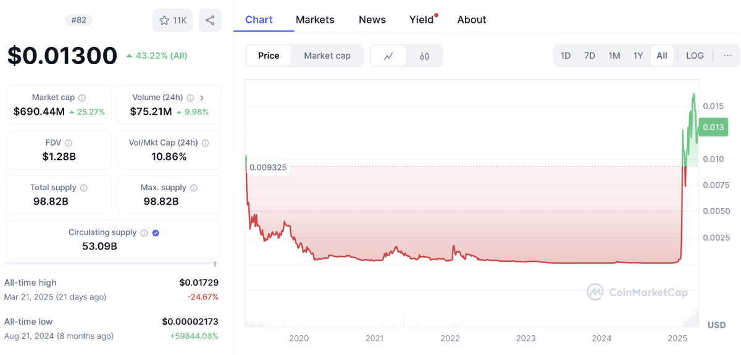Select the Market cap chart toggle
This screenshot has width=741, height=355.
tap(327, 56)
